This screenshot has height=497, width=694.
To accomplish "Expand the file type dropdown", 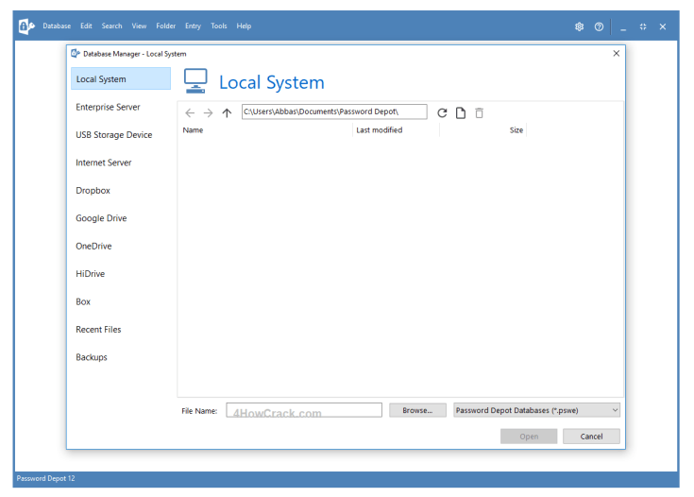I will click(536, 411).
